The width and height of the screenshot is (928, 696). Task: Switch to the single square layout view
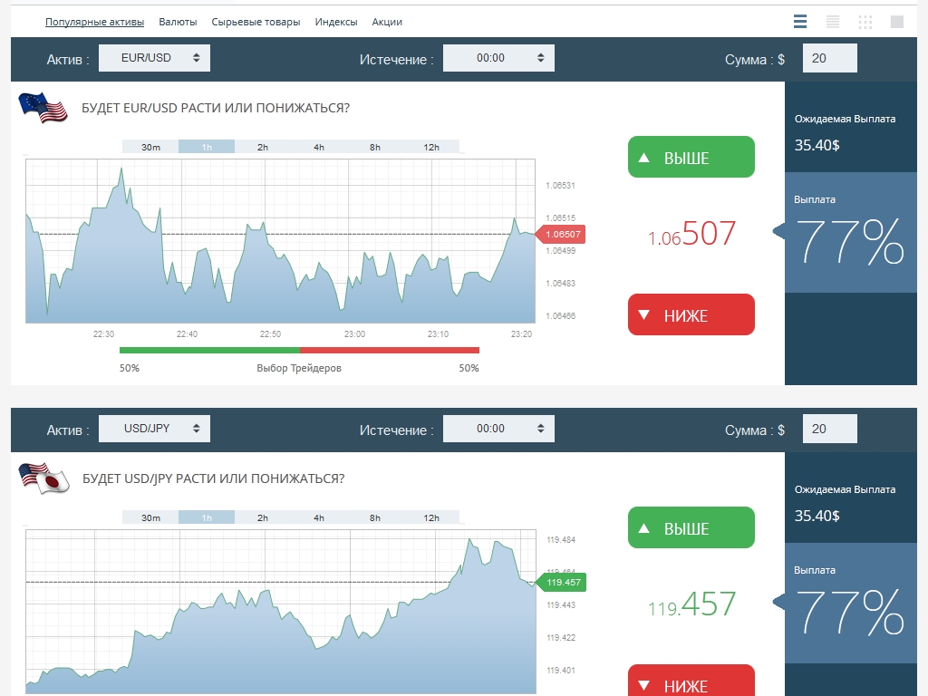(897, 22)
